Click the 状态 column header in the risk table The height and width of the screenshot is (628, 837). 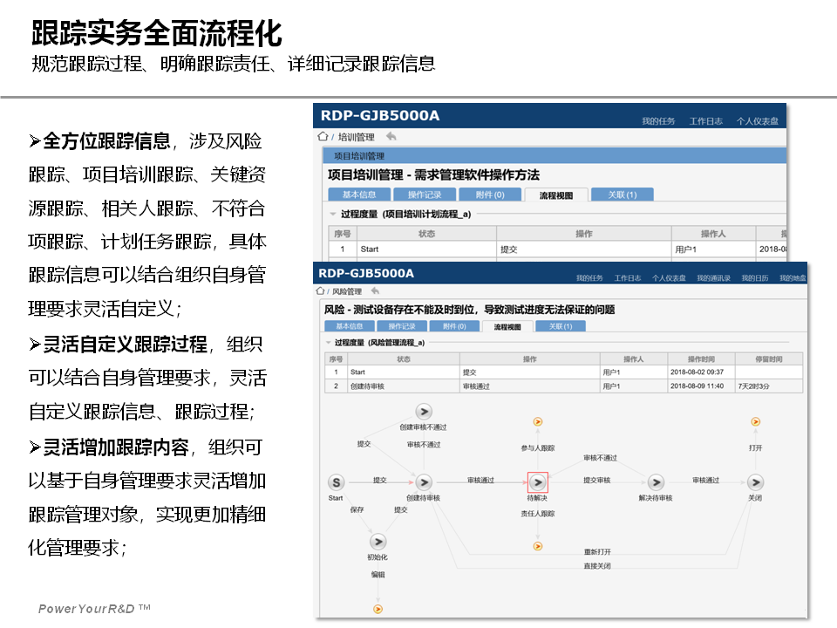click(404, 358)
